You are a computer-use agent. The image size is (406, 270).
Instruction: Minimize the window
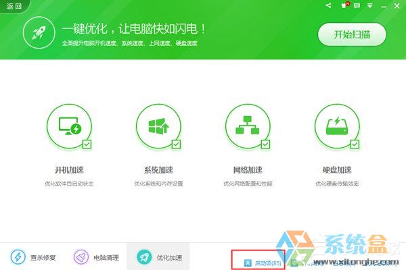(x=384, y=6)
